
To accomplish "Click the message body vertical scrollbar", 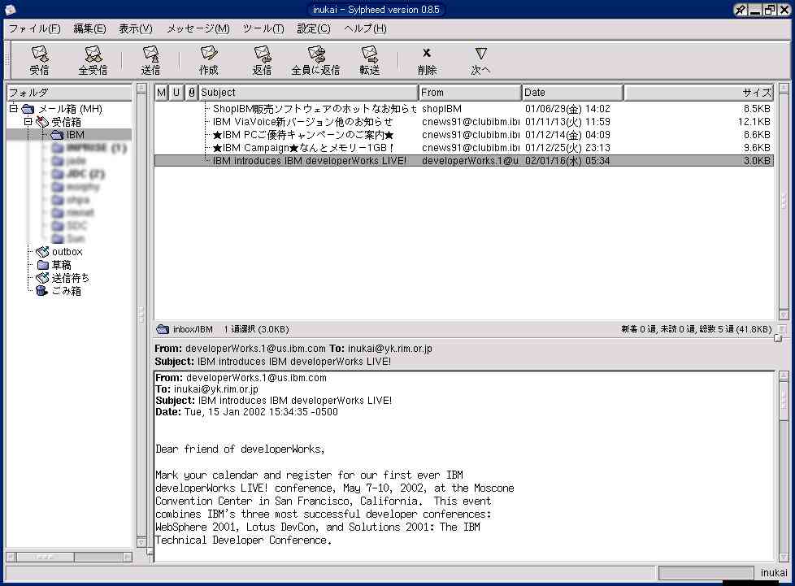I will point(784,467).
